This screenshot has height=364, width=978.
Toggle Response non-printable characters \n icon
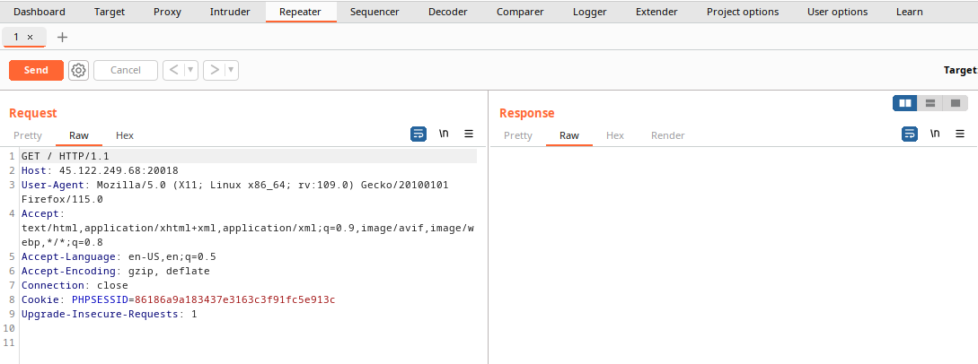point(935,134)
